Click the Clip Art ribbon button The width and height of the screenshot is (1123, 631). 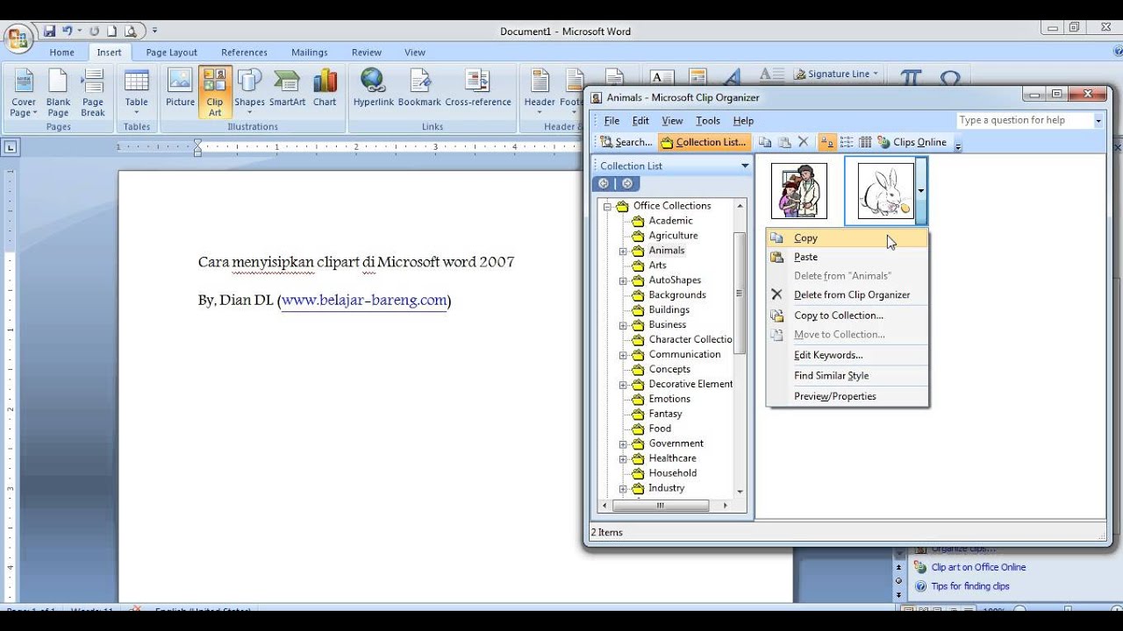[215, 93]
